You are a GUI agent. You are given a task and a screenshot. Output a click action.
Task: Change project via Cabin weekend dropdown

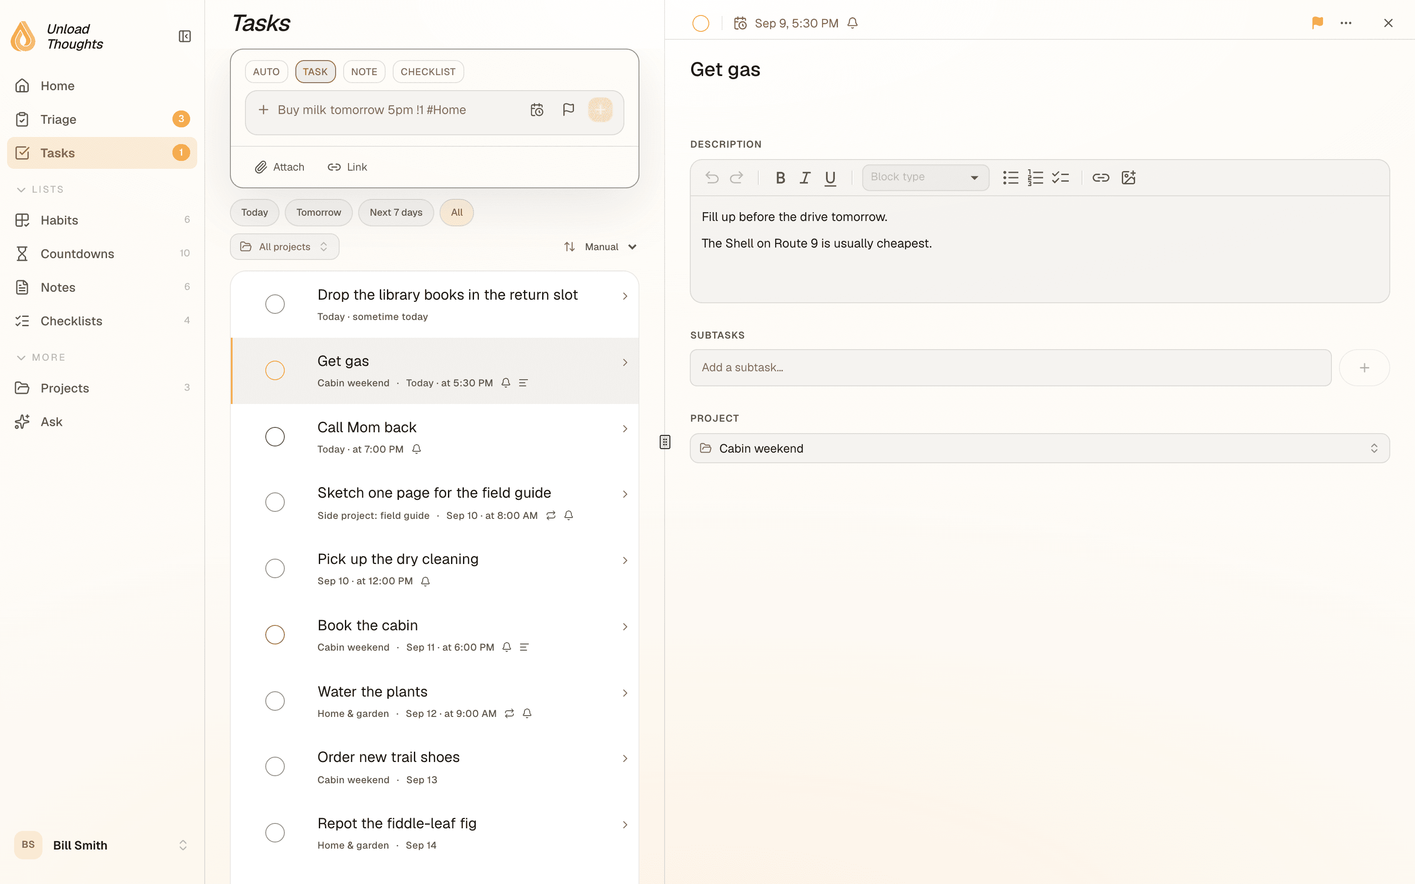(x=1040, y=449)
